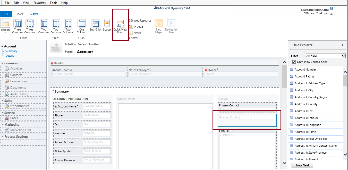Click the New Field button
Screen dimensions: 348x170
[x=302, y=165]
